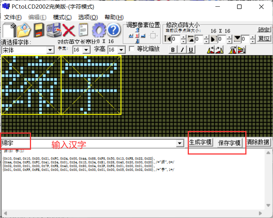
Task: Shift pixels right with the right arrow
Action: click(143, 36)
